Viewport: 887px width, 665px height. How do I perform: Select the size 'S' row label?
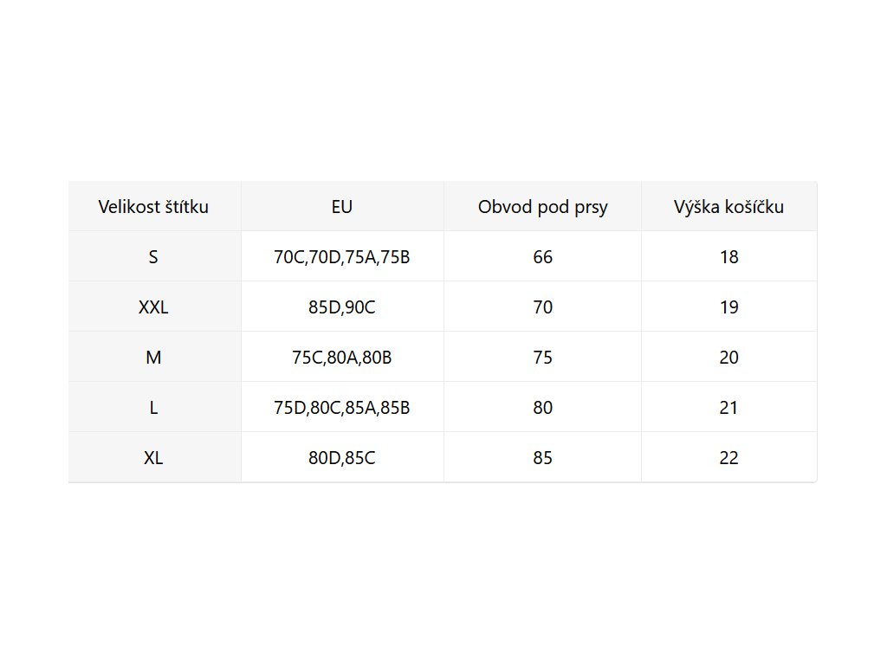coord(153,257)
